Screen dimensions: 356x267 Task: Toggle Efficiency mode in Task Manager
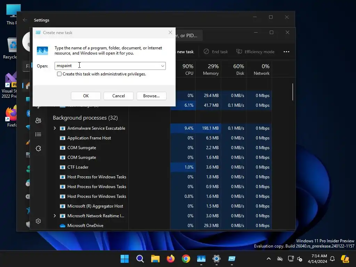[256, 52]
